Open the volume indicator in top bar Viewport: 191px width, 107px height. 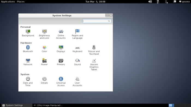pos(150,2)
